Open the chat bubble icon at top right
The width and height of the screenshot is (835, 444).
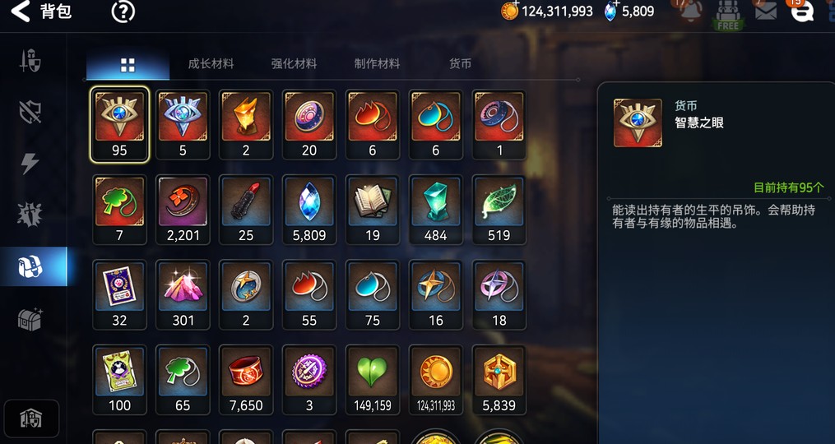pos(802,11)
